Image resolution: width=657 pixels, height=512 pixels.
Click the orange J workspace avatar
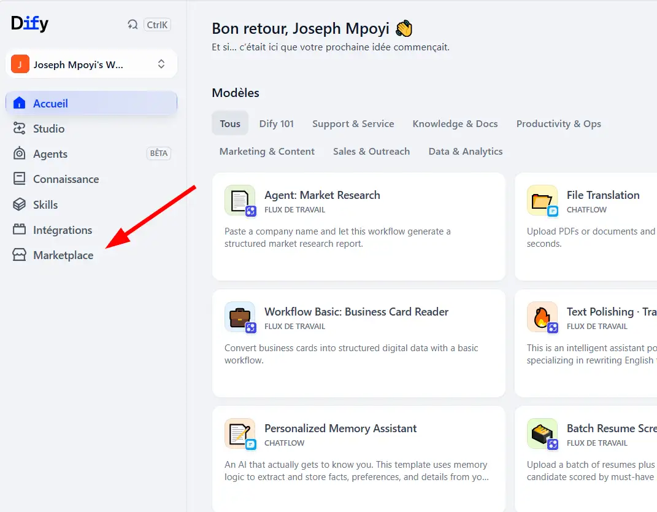coord(20,64)
